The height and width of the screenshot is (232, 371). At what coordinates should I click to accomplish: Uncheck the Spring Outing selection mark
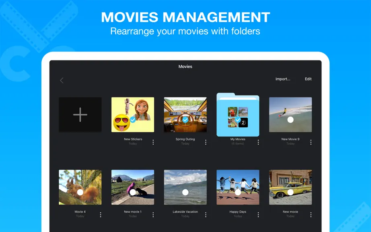[x=185, y=120]
